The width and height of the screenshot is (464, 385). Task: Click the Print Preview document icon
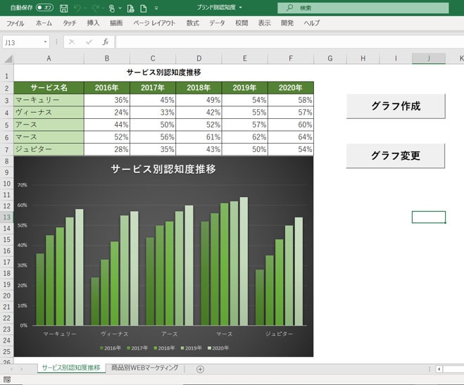[x=130, y=8]
